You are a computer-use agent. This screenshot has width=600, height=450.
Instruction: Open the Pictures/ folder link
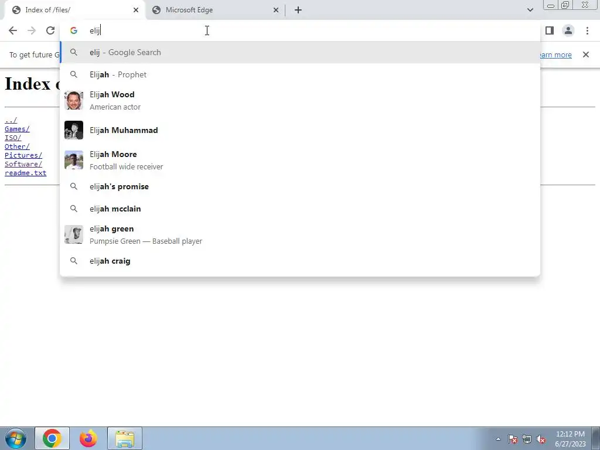click(x=23, y=155)
